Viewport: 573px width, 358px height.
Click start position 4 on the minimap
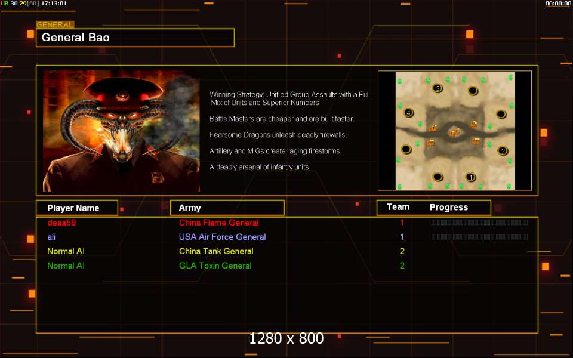[408, 113]
